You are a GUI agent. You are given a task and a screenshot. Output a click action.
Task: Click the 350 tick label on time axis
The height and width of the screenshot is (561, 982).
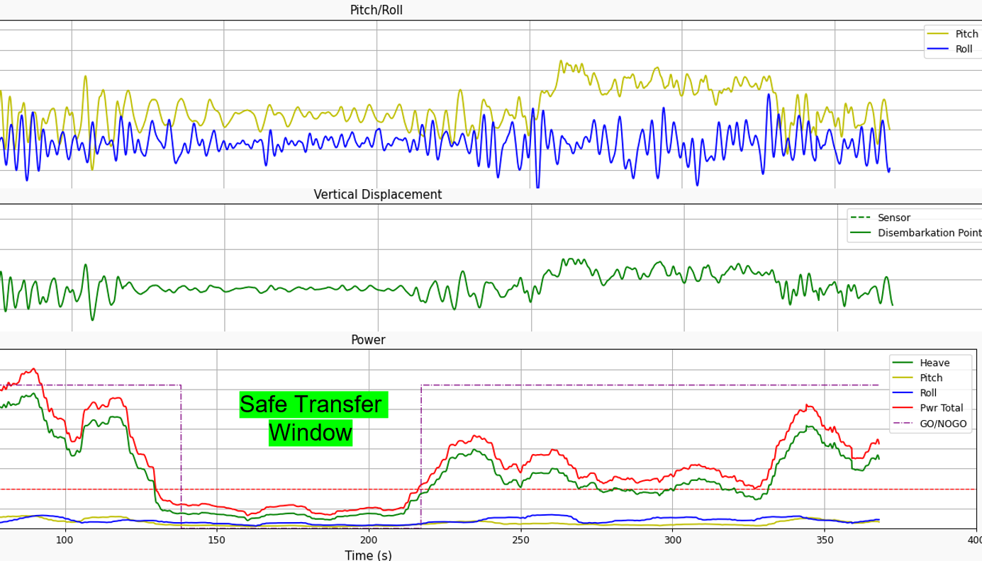point(824,540)
